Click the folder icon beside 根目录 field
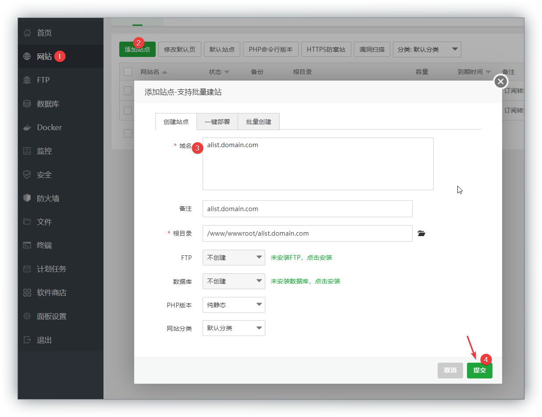 pos(421,233)
